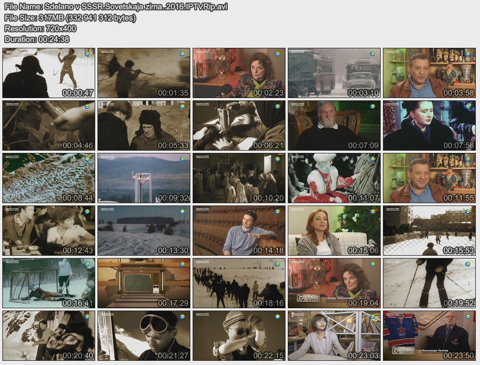The image size is (480, 365).
Task: Open the Father Frost thumbnail at 00:11:07
Action: (x=334, y=178)
